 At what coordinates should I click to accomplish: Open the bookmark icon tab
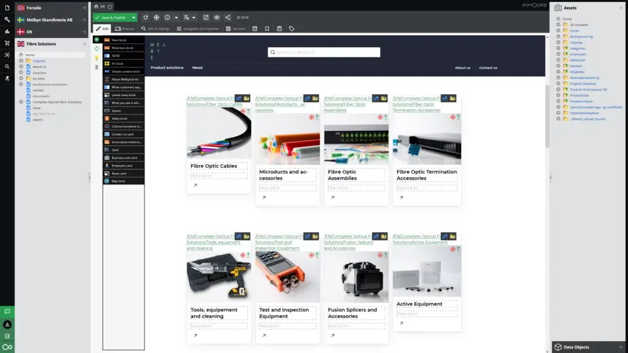pyautogui.click(x=267, y=29)
